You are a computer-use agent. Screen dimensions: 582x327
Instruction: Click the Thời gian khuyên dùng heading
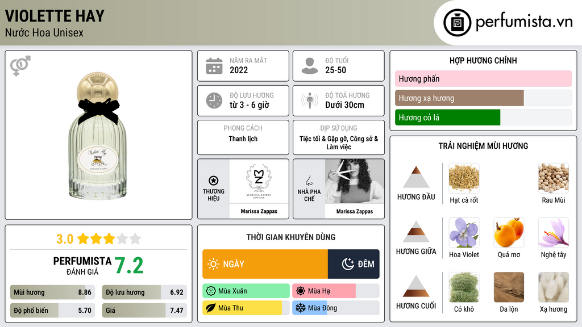(x=290, y=237)
